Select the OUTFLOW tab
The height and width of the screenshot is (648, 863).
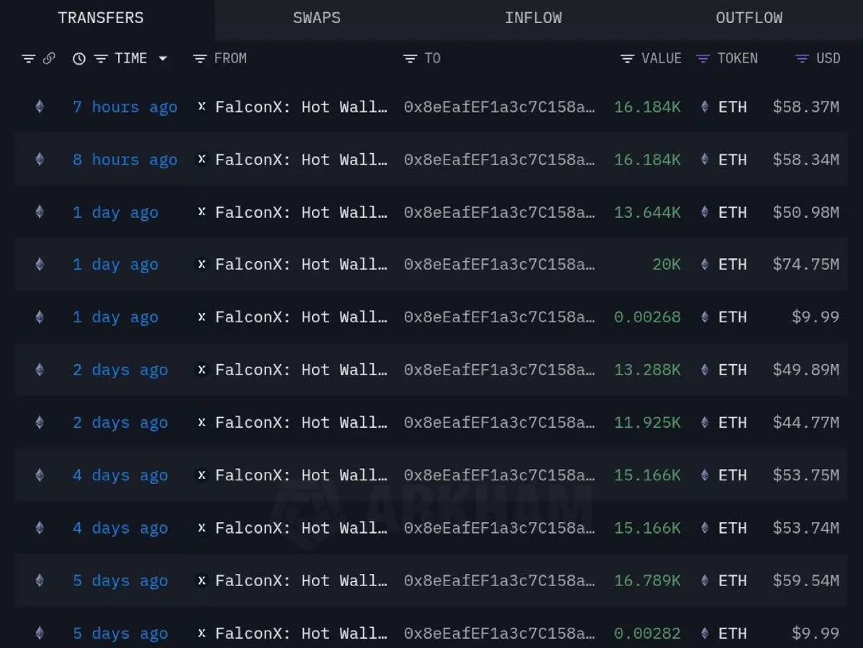coord(749,18)
